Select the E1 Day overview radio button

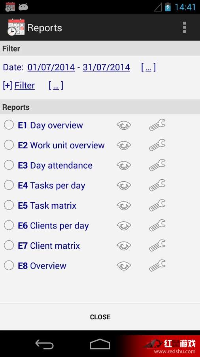tap(9, 125)
